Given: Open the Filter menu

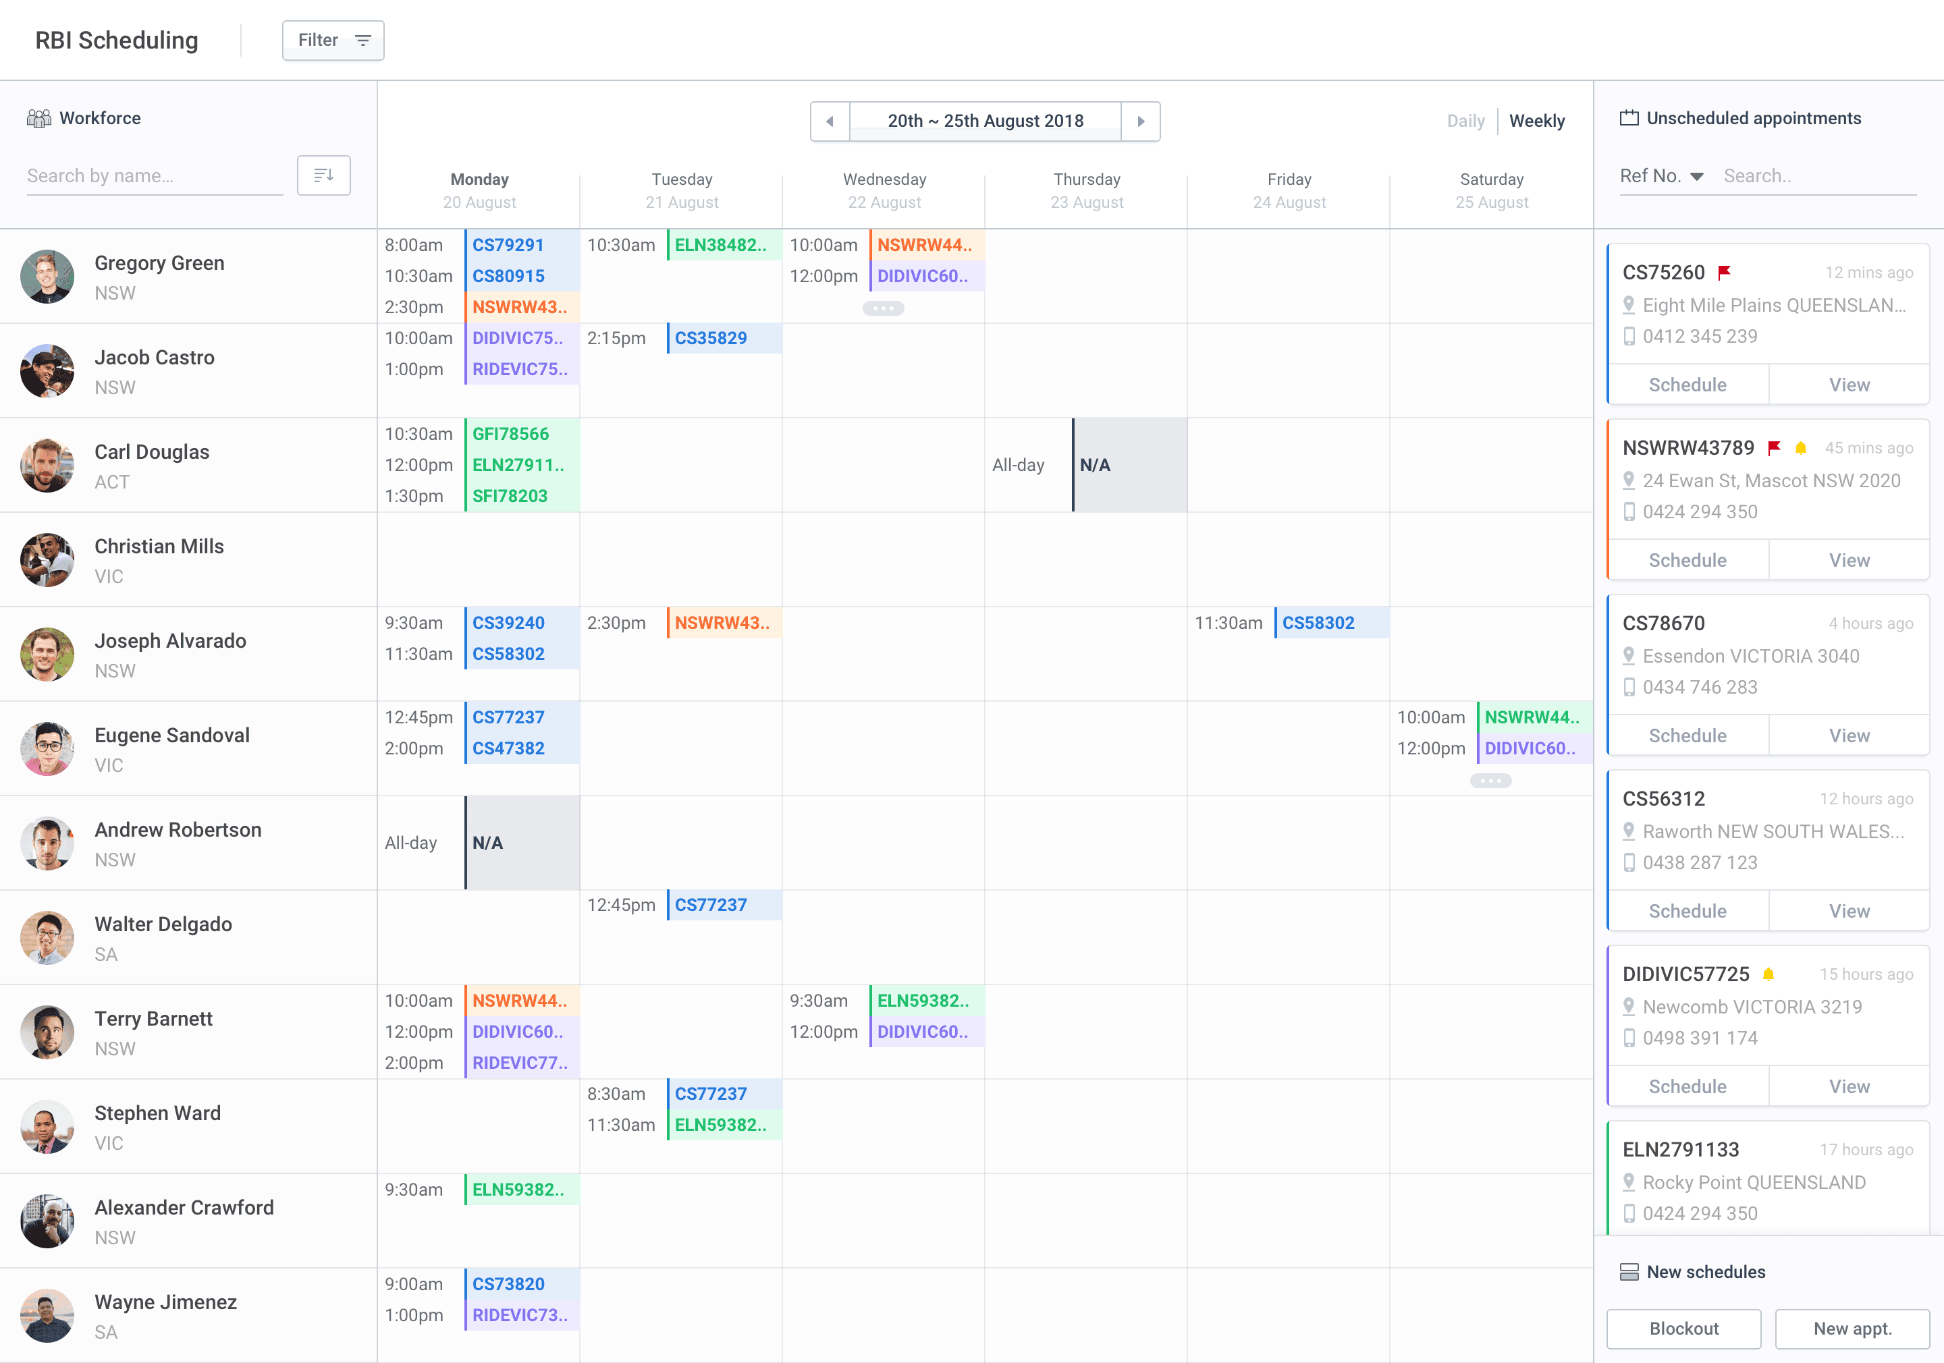Looking at the screenshot, I should [x=333, y=40].
